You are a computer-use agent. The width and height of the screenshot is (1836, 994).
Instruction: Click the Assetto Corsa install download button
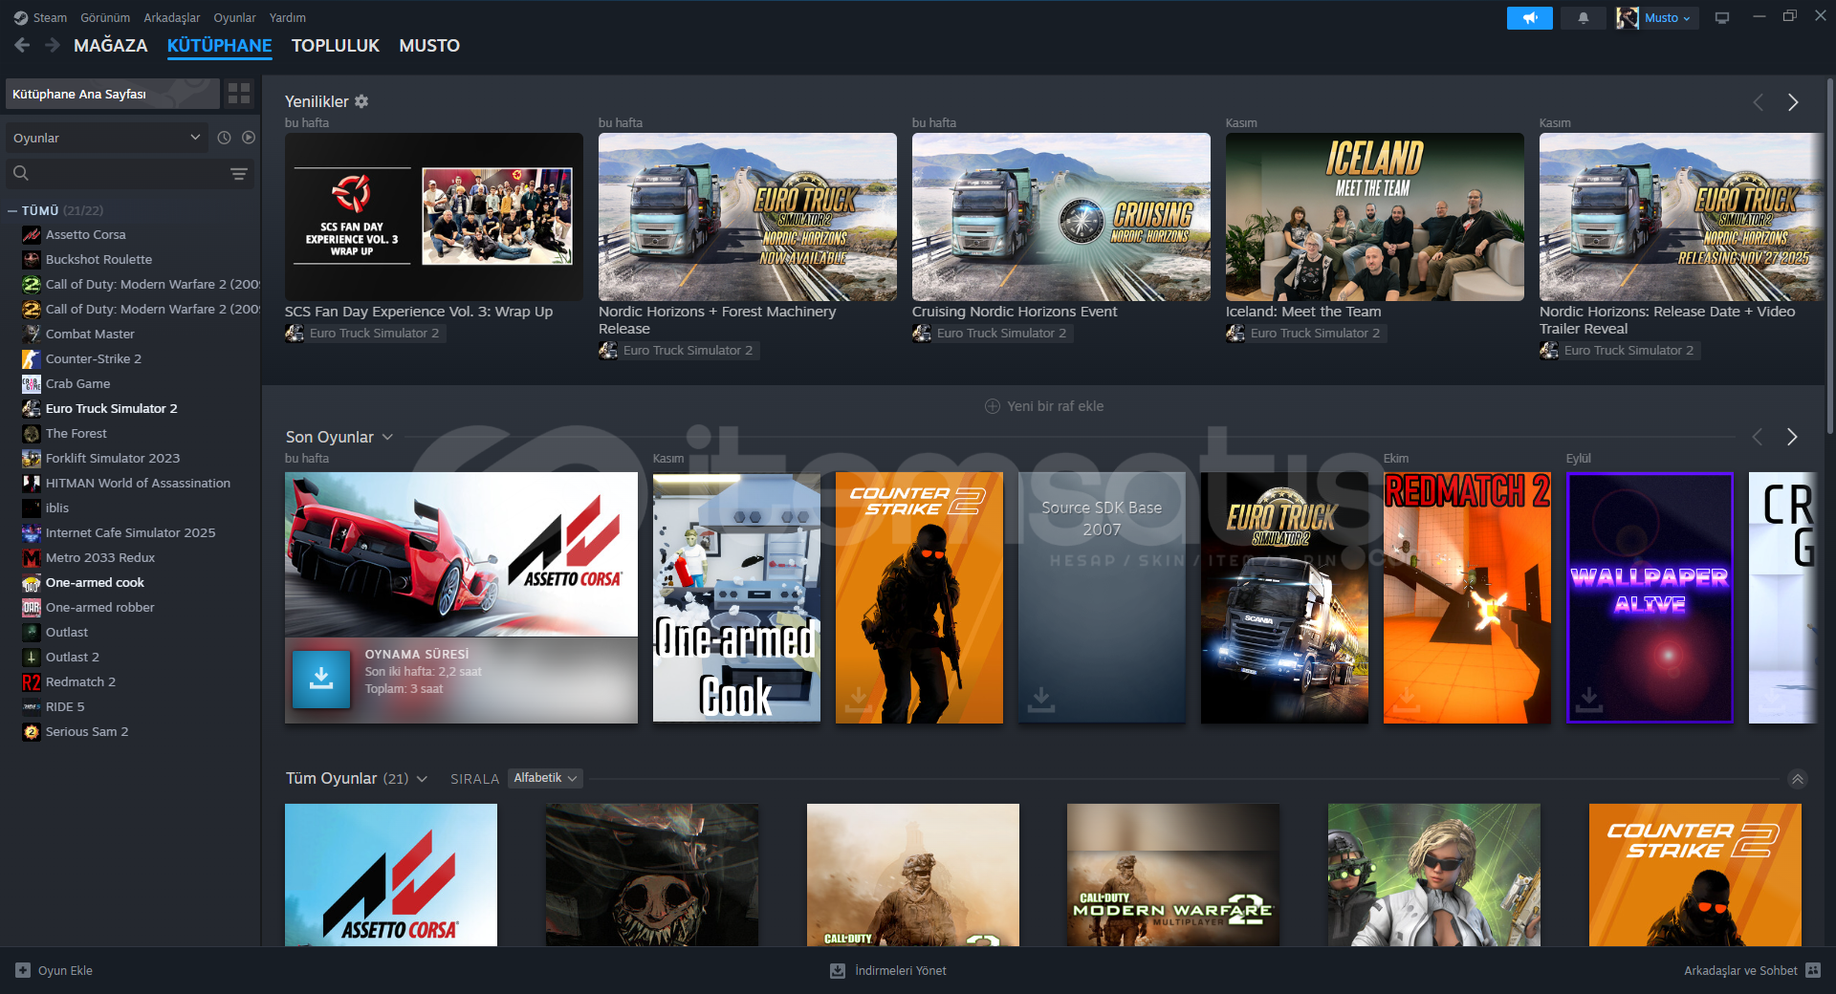coord(321,680)
